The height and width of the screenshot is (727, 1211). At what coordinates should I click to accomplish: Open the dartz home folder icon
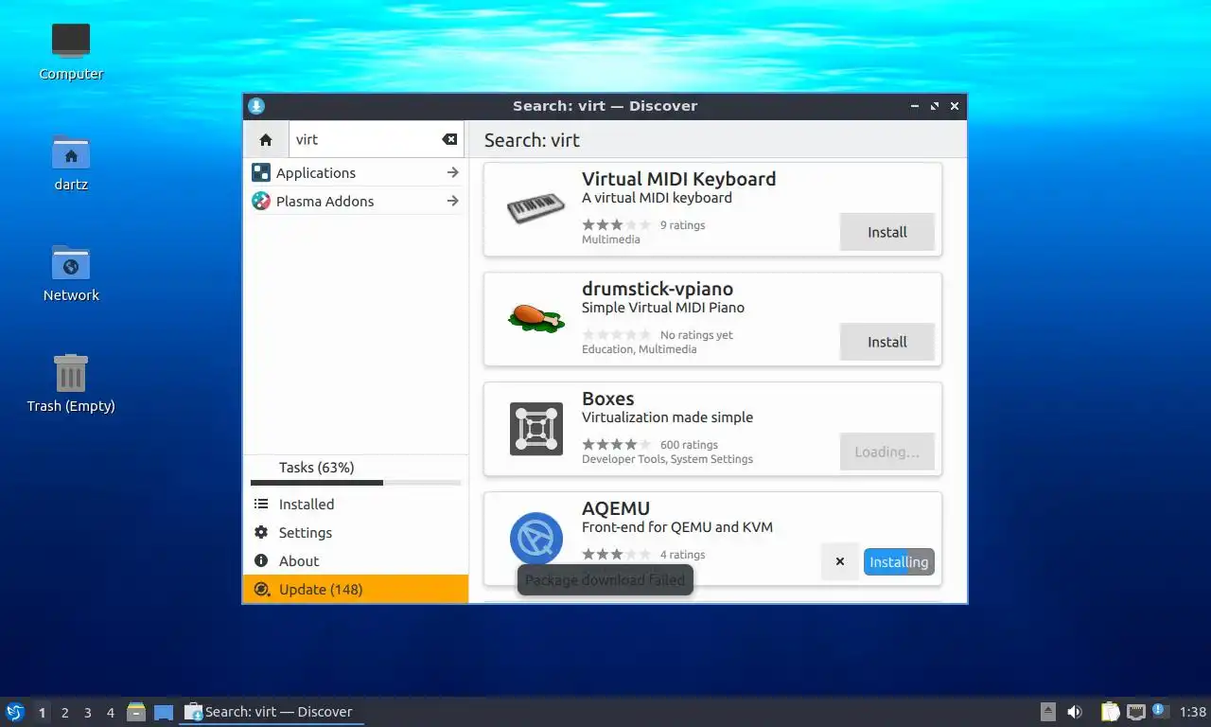(71, 163)
